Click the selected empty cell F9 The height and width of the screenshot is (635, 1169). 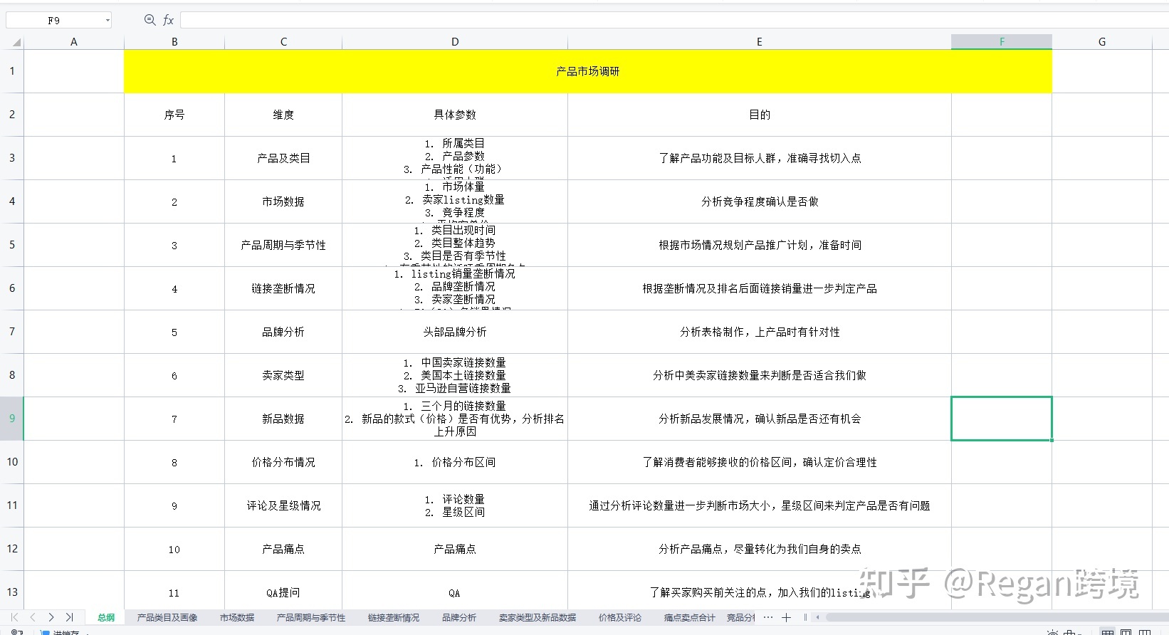point(1002,419)
